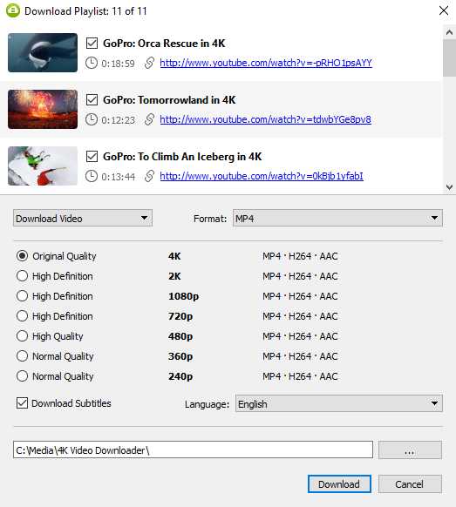Image resolution: width=456 pixels, height=507 pixels.
Task: Close the Download Playlist dialog
Action: point(444,10)
